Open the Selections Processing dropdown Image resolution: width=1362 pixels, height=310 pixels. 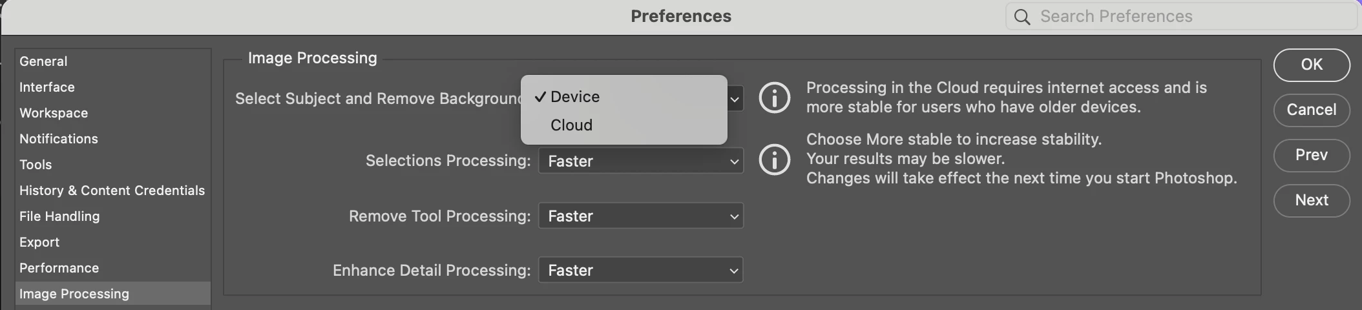(x=640, y=161)
